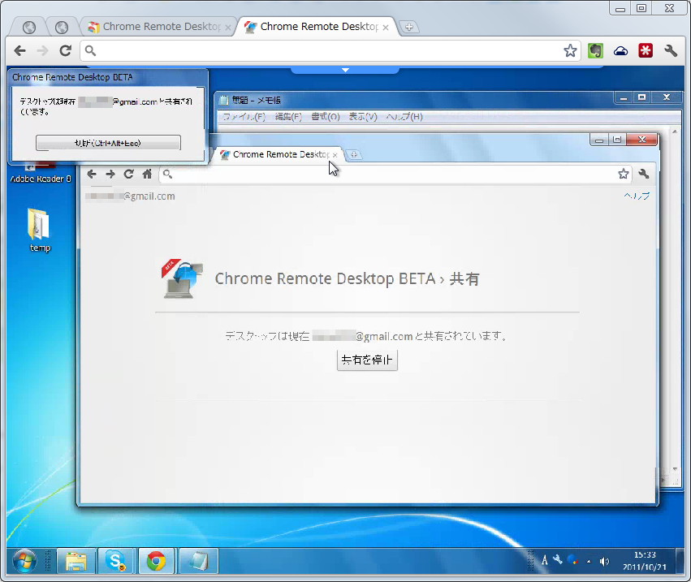Open the ファイル menu in Notepad
The width and height of the screenshot is (691, 582).
pos(244,116)
